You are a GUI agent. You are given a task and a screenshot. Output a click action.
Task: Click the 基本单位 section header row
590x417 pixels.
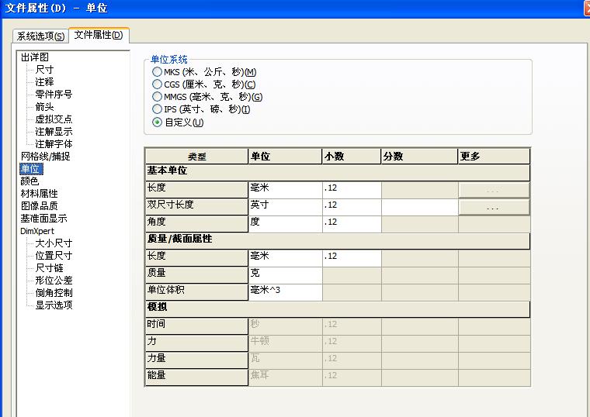338,172
